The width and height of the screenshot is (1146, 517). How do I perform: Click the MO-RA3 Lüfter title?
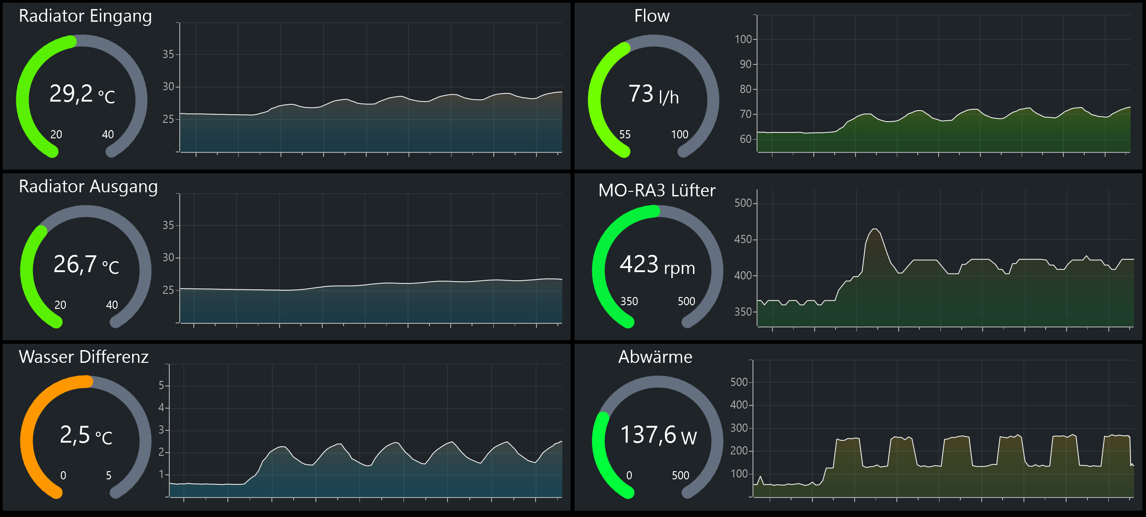click(657, 190)
